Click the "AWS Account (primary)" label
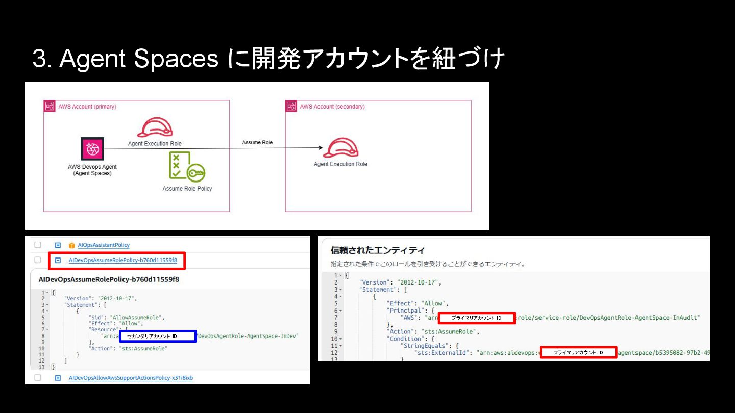 87,107
